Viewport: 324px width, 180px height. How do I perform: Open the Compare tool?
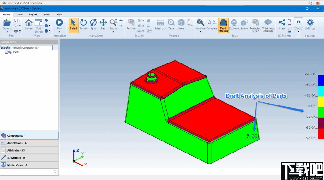pos(212,25)
